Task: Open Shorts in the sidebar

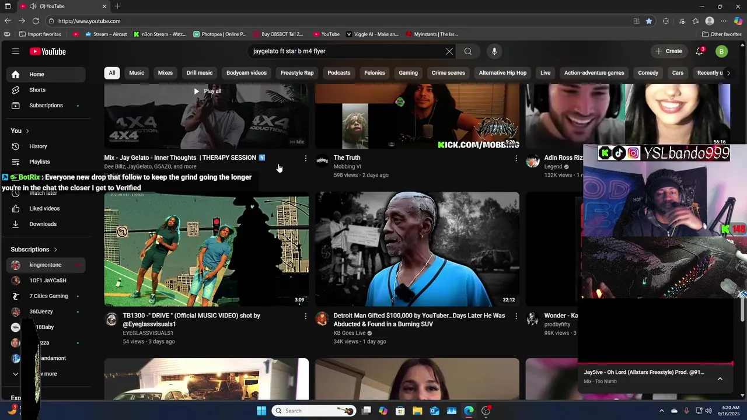Action: pos(46,90)
